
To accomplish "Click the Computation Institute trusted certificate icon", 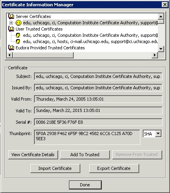I will (18, 35).
